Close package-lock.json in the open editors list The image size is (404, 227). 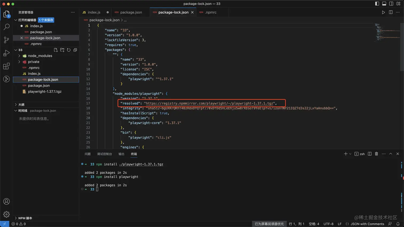pos(22,38)
